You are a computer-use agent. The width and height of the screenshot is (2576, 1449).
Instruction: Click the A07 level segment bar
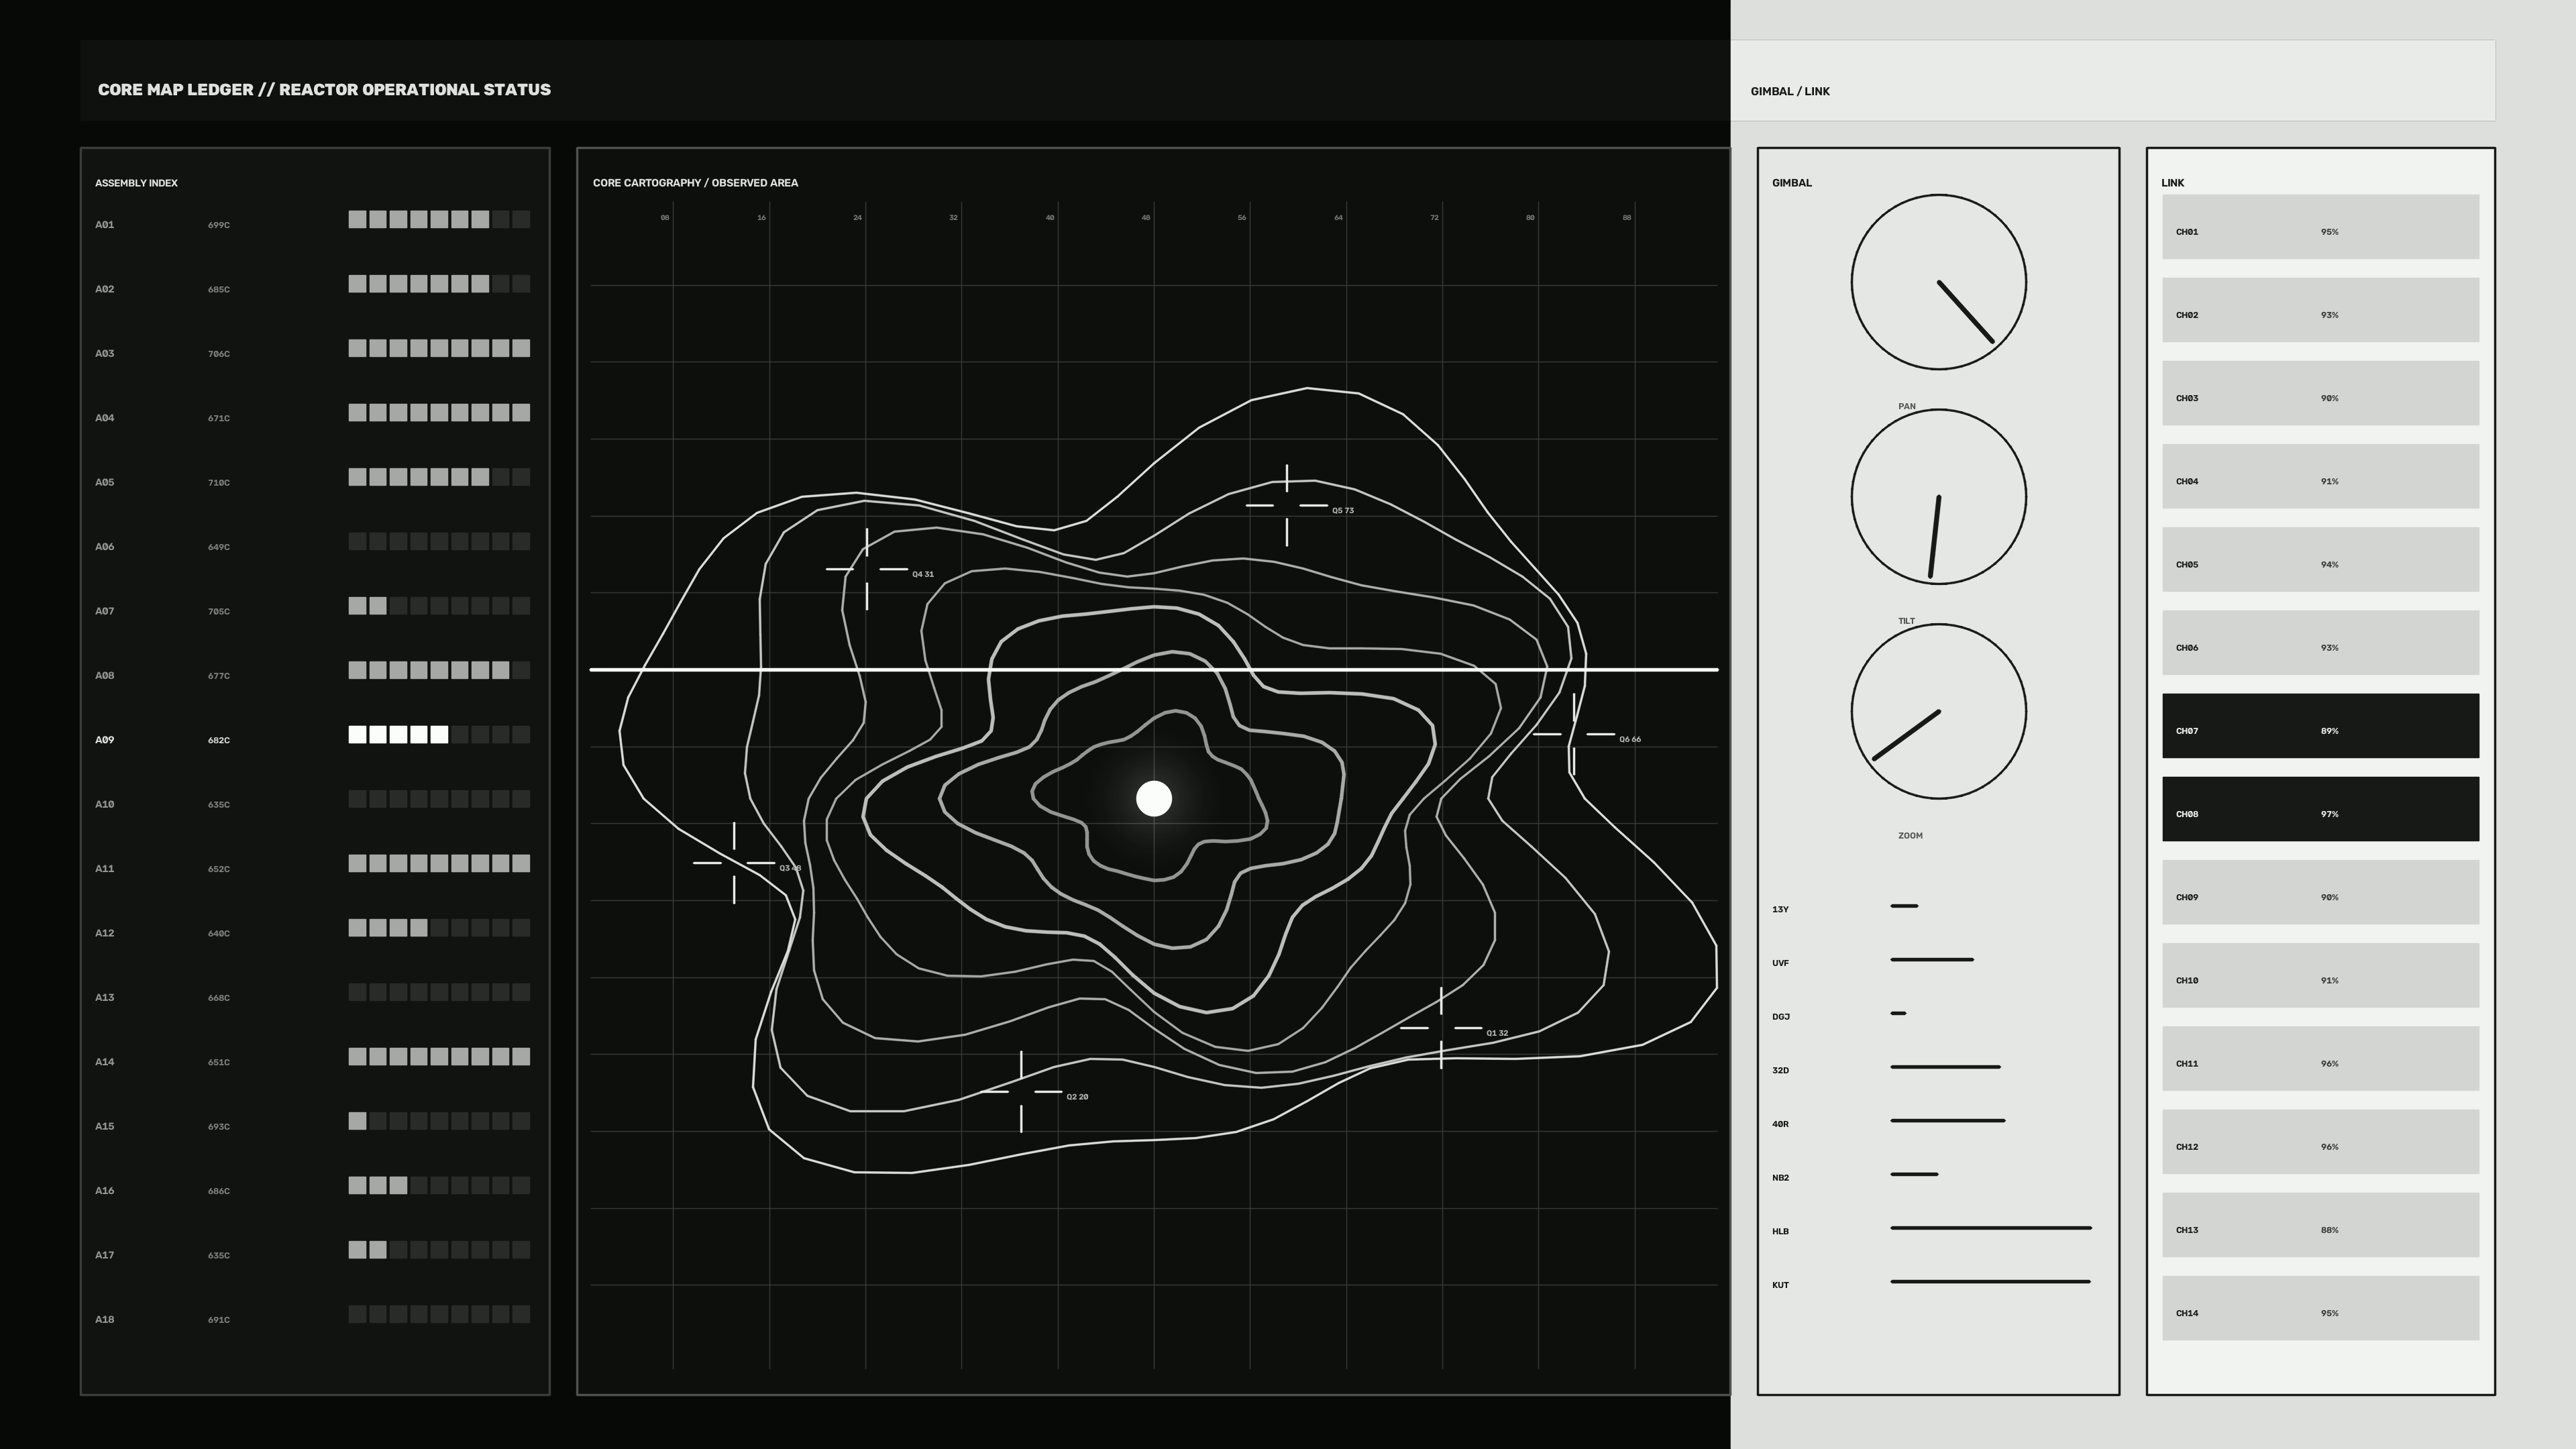(439, 606)
